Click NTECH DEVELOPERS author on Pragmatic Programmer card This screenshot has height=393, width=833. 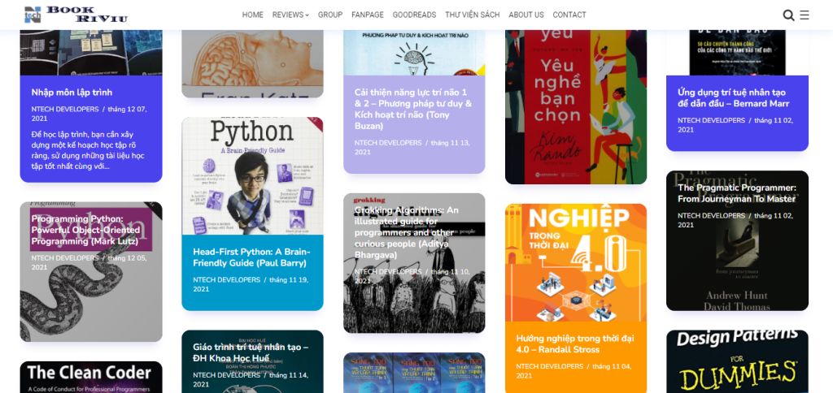coord(711,216)
